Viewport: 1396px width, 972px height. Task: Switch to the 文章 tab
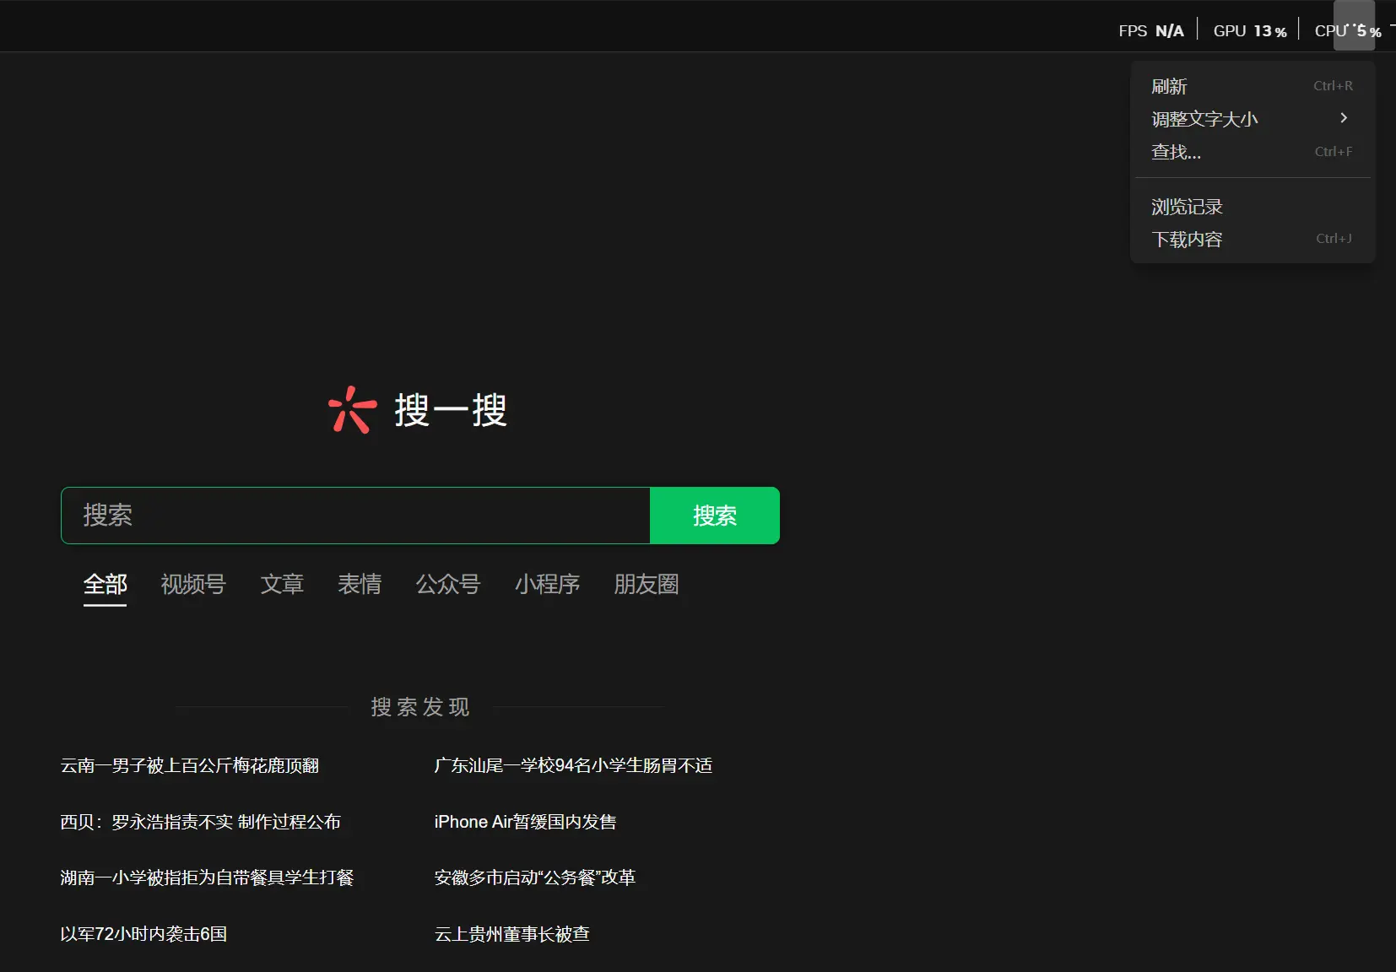pos(282,584)
